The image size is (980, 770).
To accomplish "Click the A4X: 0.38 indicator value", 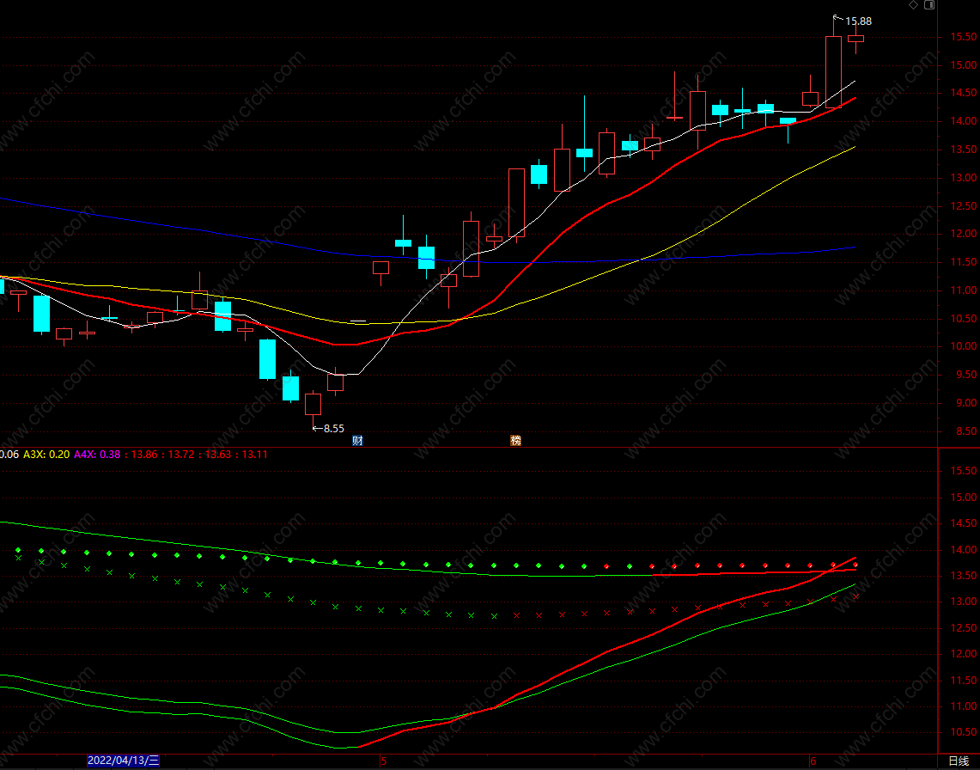I will [x=97, y=454].
